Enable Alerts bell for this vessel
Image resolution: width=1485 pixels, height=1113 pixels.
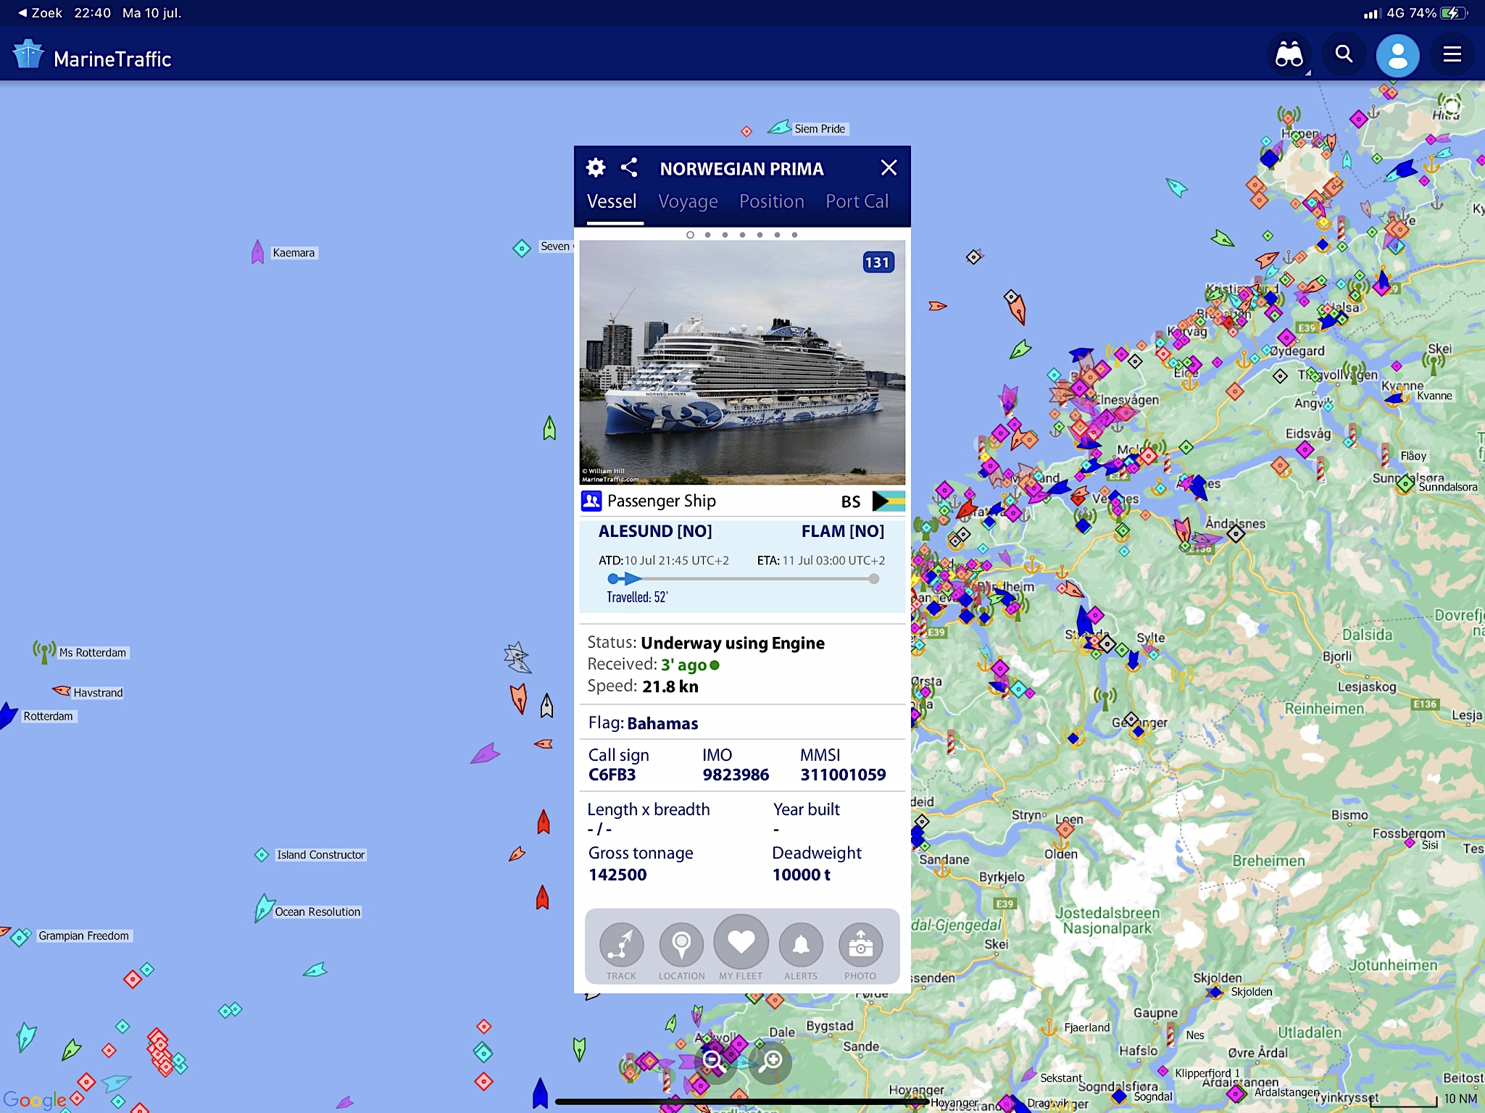pos(801,945)
